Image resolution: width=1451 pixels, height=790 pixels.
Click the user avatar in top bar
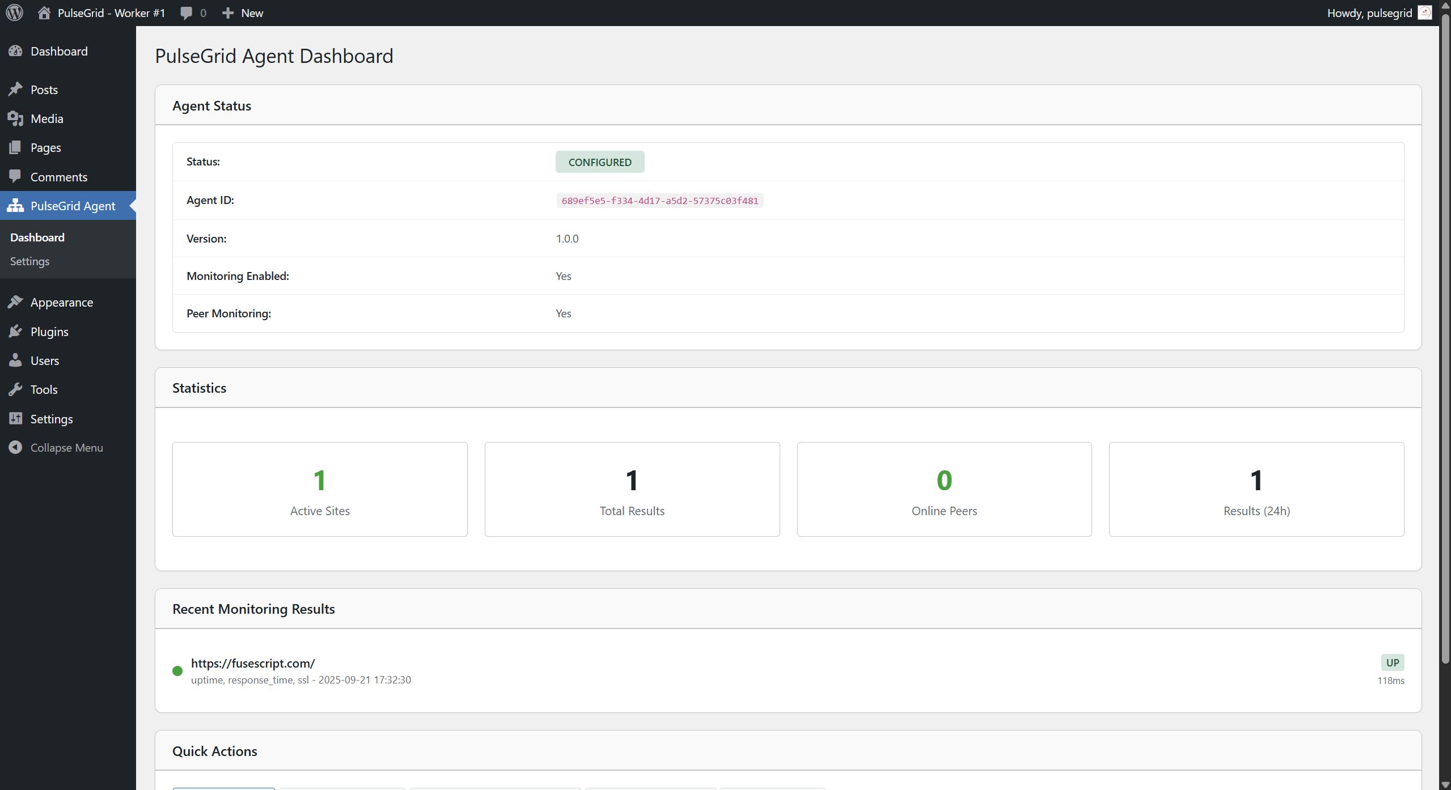pos(1424,12)
